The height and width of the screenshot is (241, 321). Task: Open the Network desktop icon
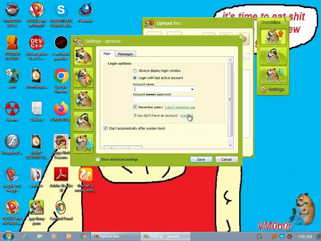coord(85,13)
